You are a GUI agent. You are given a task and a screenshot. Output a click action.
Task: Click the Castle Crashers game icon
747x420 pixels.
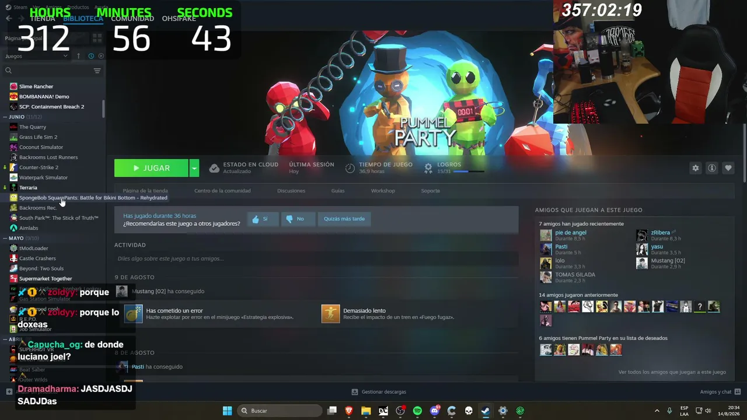(x=13, y=258)
